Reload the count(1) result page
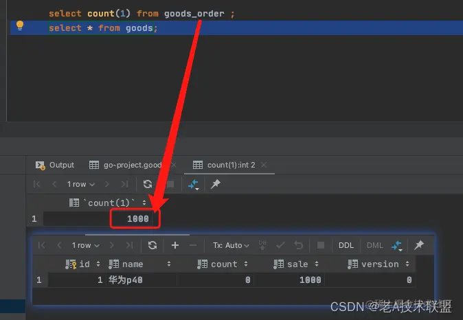 coord(148,184)
